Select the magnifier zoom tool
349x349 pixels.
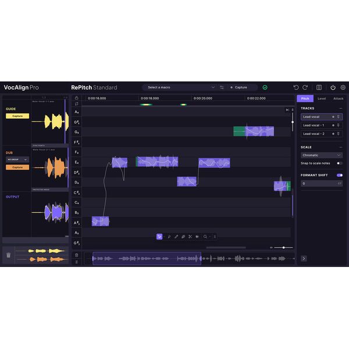[x=205, y=237]
